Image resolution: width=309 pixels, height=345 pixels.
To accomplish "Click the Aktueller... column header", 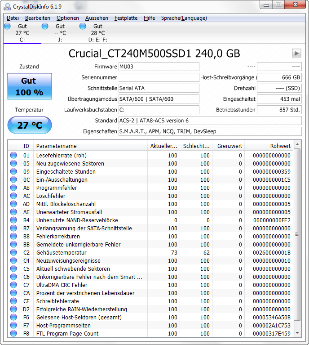I will [x=163, y=146].
